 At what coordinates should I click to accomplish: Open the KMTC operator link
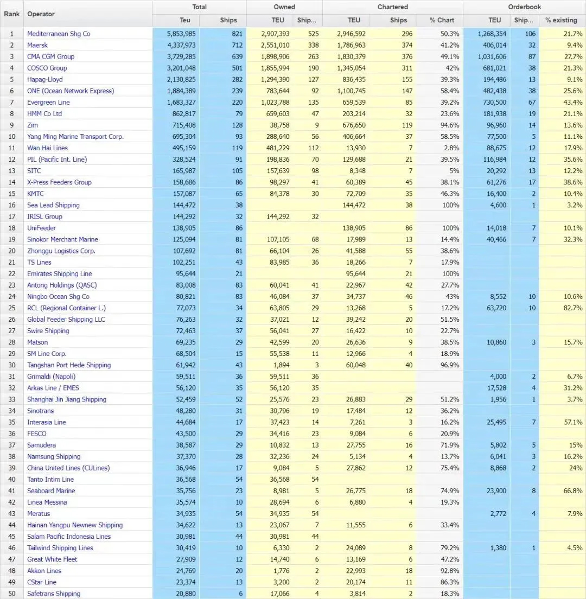coord(35,194)
